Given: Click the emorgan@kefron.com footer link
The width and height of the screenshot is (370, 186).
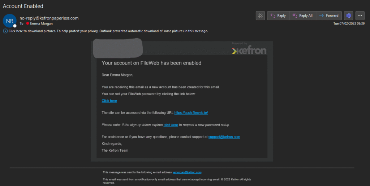Looking at the screenshot, I should pyautogui.click(x=187, y=172).
